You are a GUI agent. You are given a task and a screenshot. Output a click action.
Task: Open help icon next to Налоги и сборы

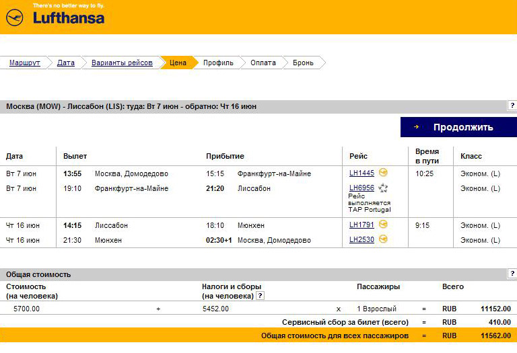(x=260, y=296)
